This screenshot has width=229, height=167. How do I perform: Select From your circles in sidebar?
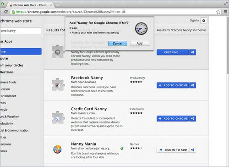(x=12, y=65)
